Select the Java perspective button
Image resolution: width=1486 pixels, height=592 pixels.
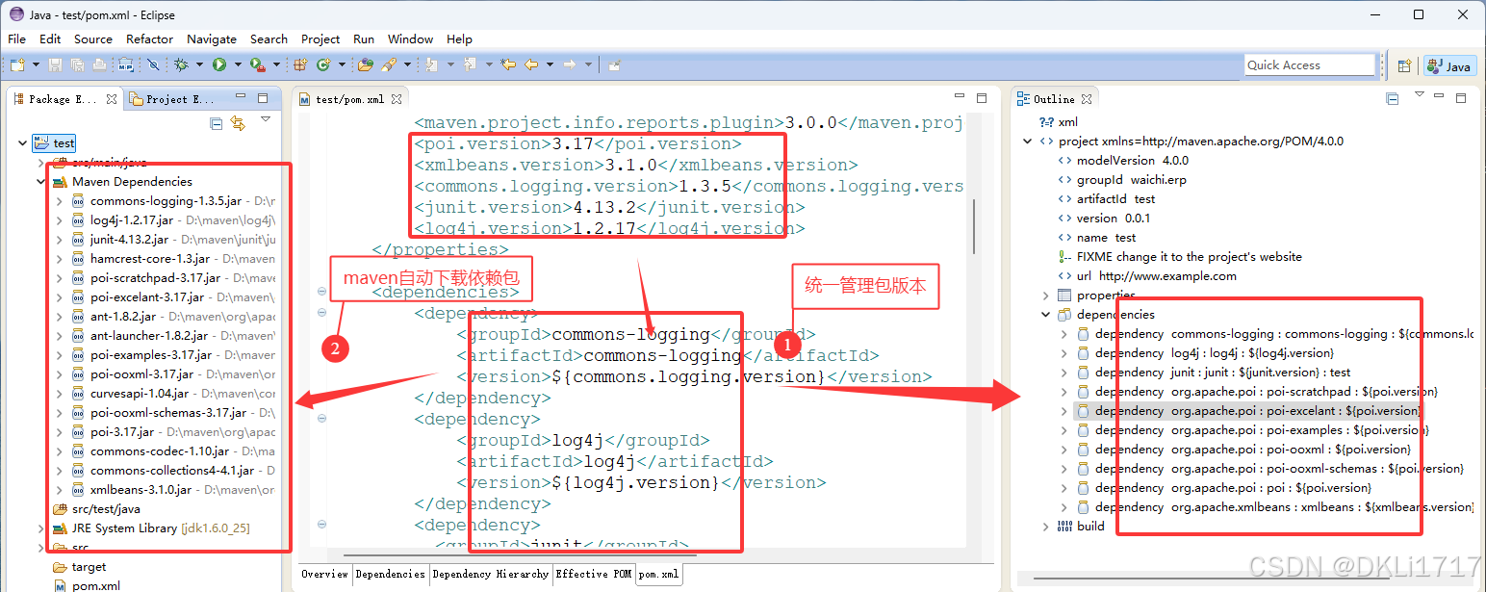(x=1450, y=65)
